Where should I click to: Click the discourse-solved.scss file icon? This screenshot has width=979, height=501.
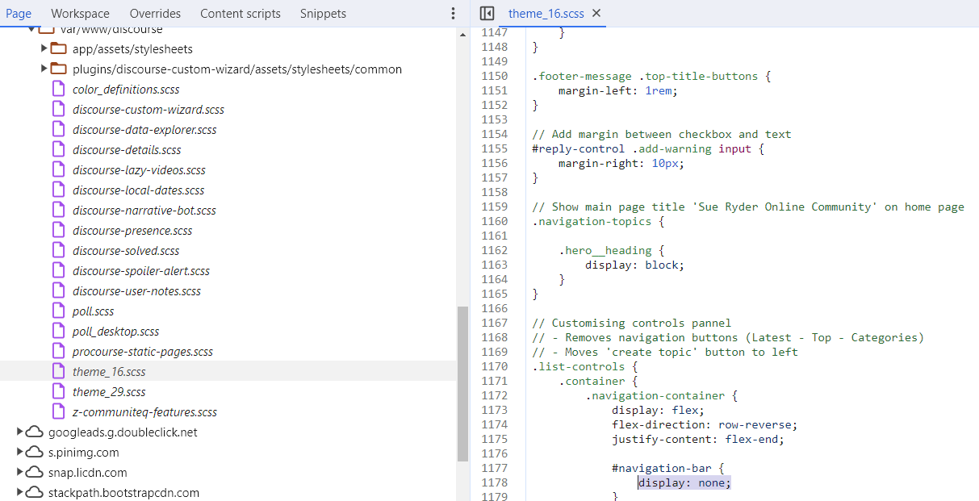pos(57,250)
